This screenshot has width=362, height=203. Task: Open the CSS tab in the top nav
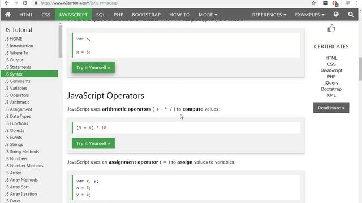[46, 15]
